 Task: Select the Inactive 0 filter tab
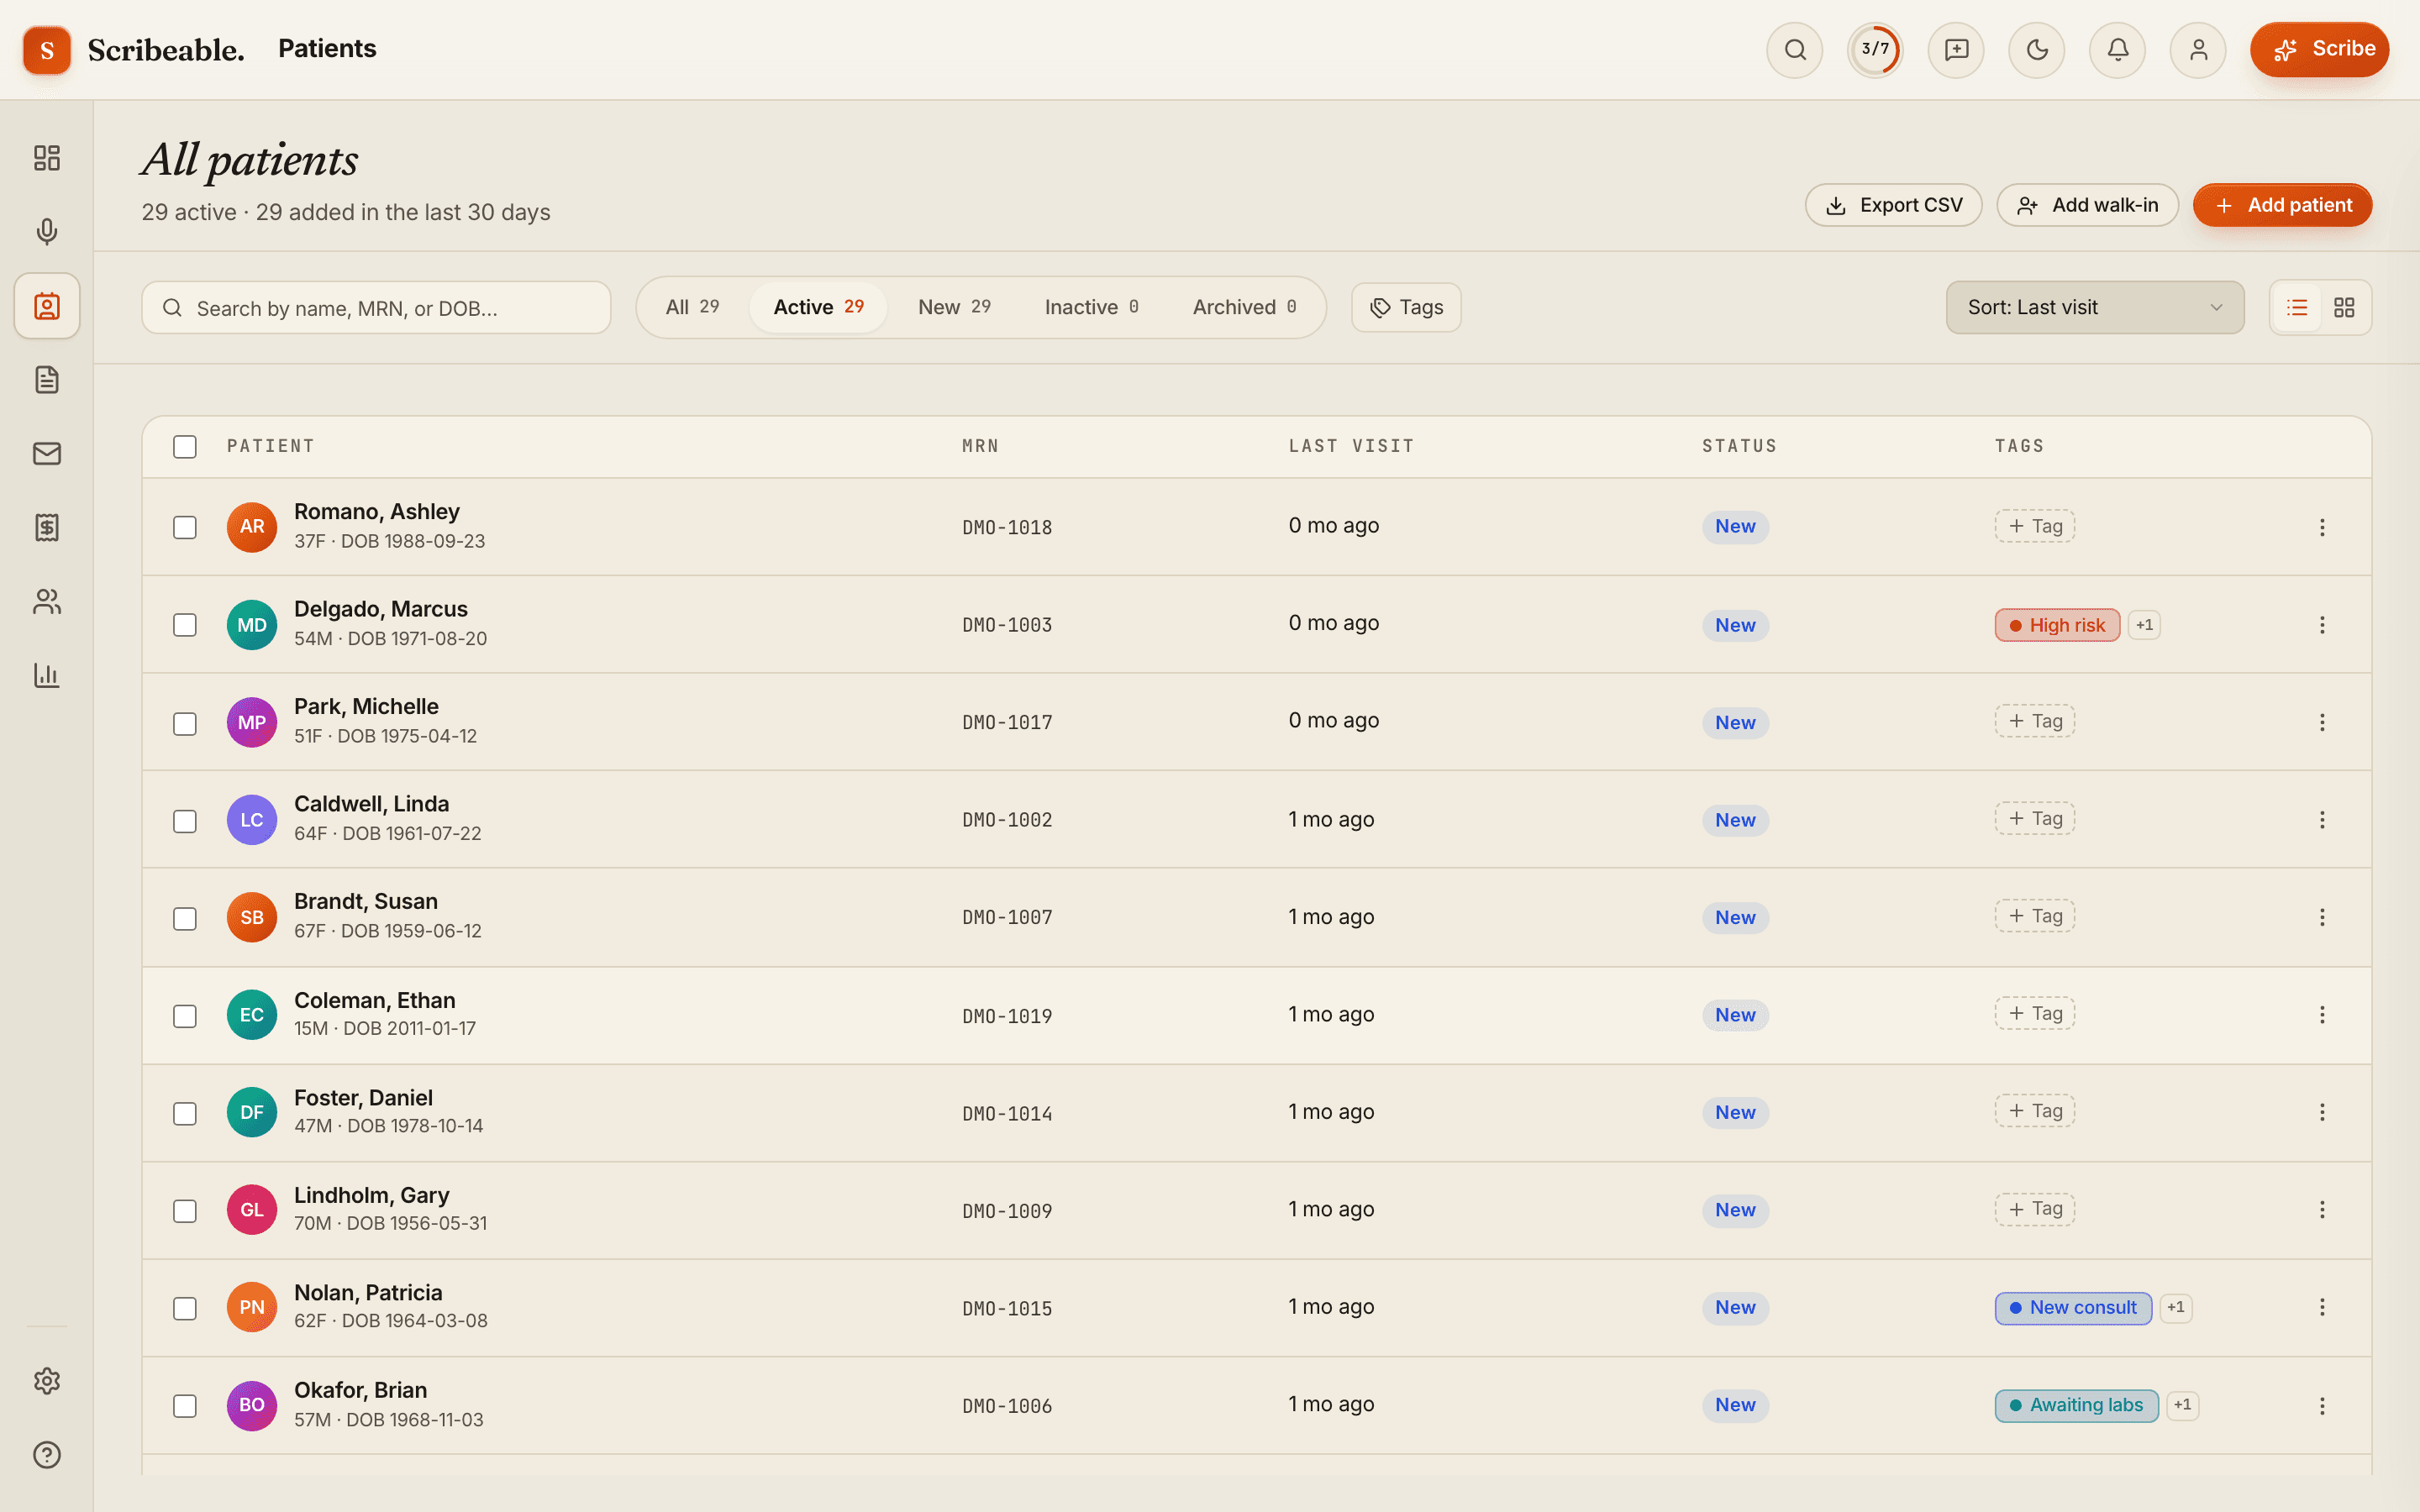[x=1091, y=307]
